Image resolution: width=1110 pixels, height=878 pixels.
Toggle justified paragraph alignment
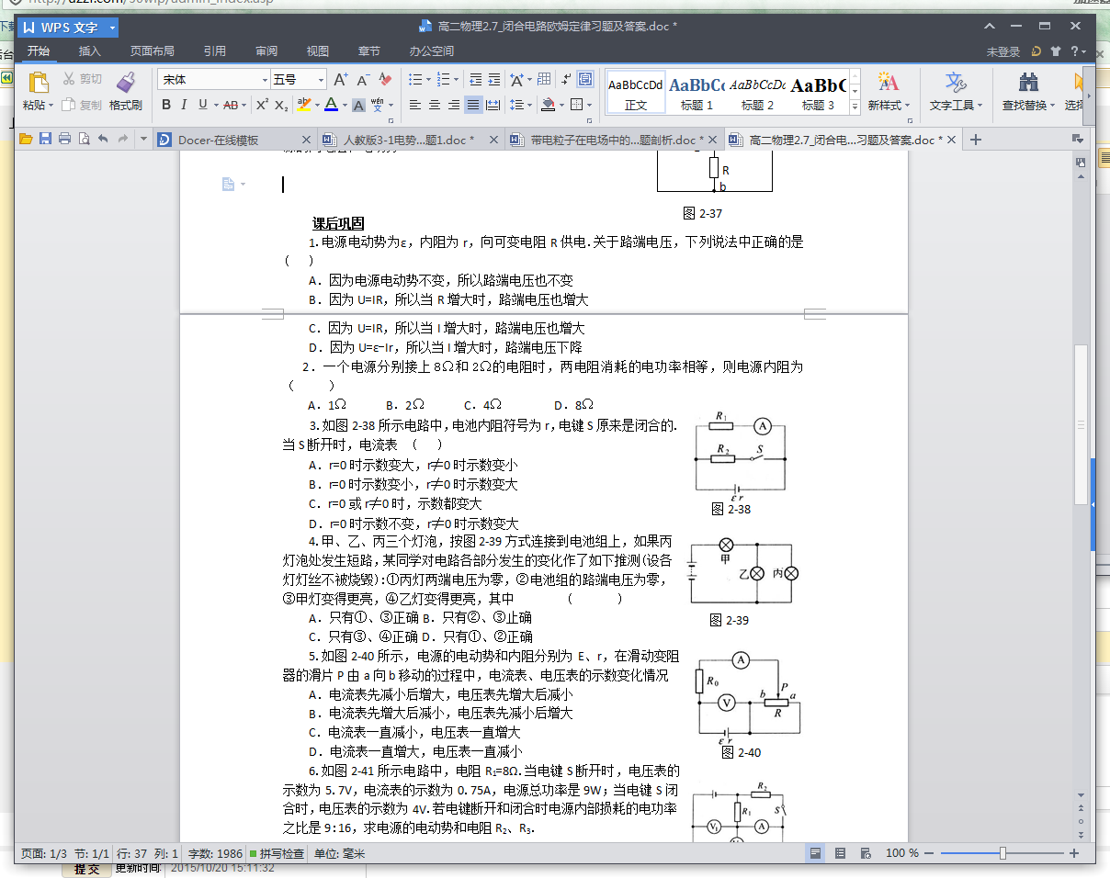point(473,105)
